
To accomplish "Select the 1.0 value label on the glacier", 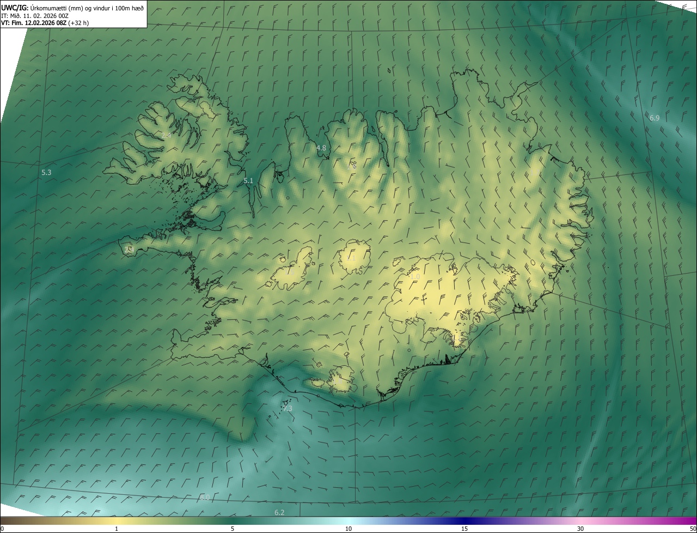I will pos(415,277).
